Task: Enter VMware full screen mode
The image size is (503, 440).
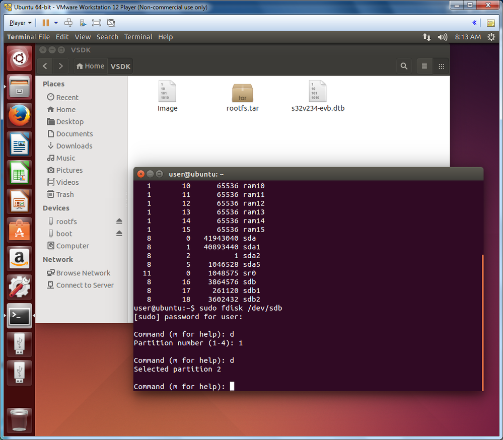Action: (96, 23)
